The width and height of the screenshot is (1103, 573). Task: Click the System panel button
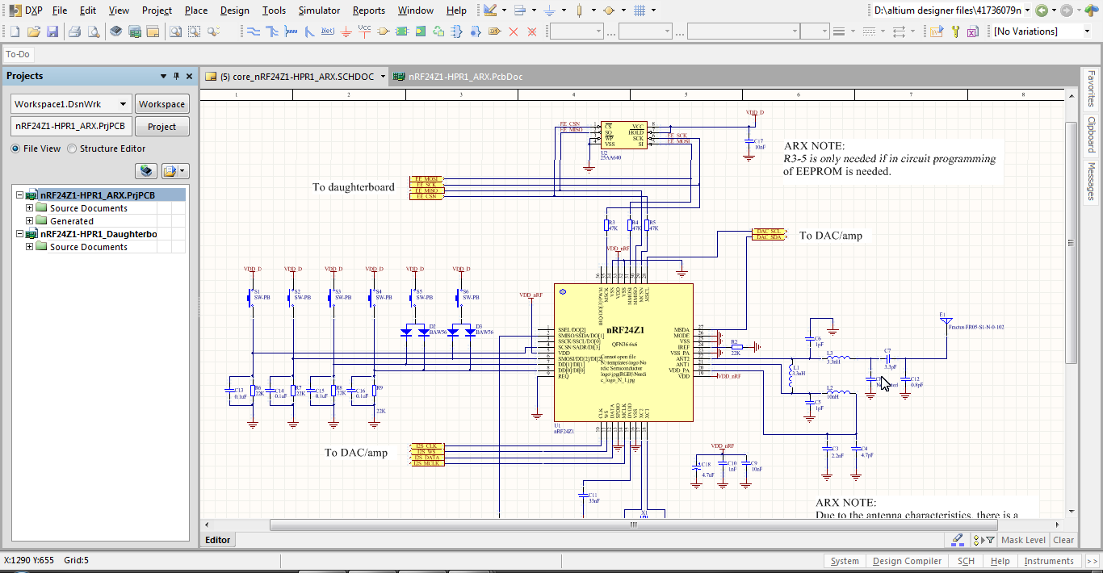click(x=845, y=561)
